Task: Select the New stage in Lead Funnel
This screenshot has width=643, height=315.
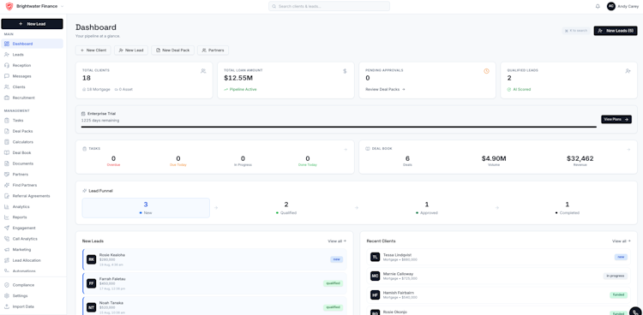Action: [146, 208]
